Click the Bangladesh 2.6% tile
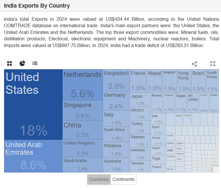Screen dimensions: 221x188 pos(116,80)
